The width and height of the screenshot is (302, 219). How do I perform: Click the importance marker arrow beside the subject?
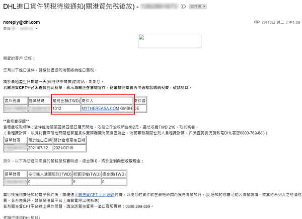click(183, 7)
